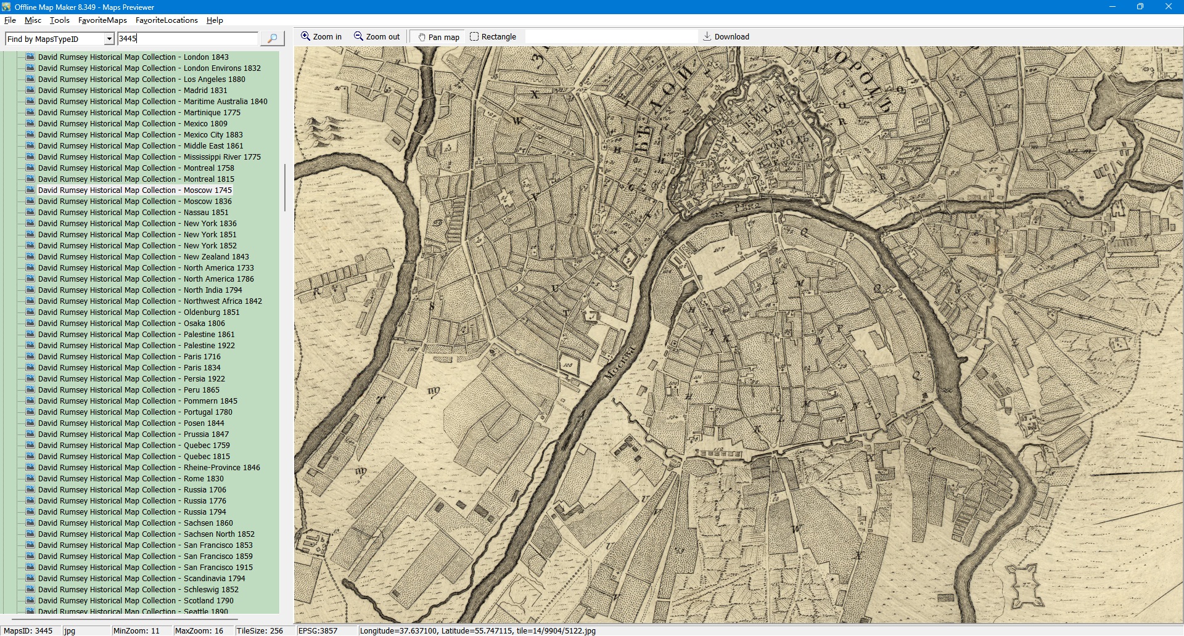
Task: Click the Zoom in tool
Action: pyautogui.click(x=321, y=37)
